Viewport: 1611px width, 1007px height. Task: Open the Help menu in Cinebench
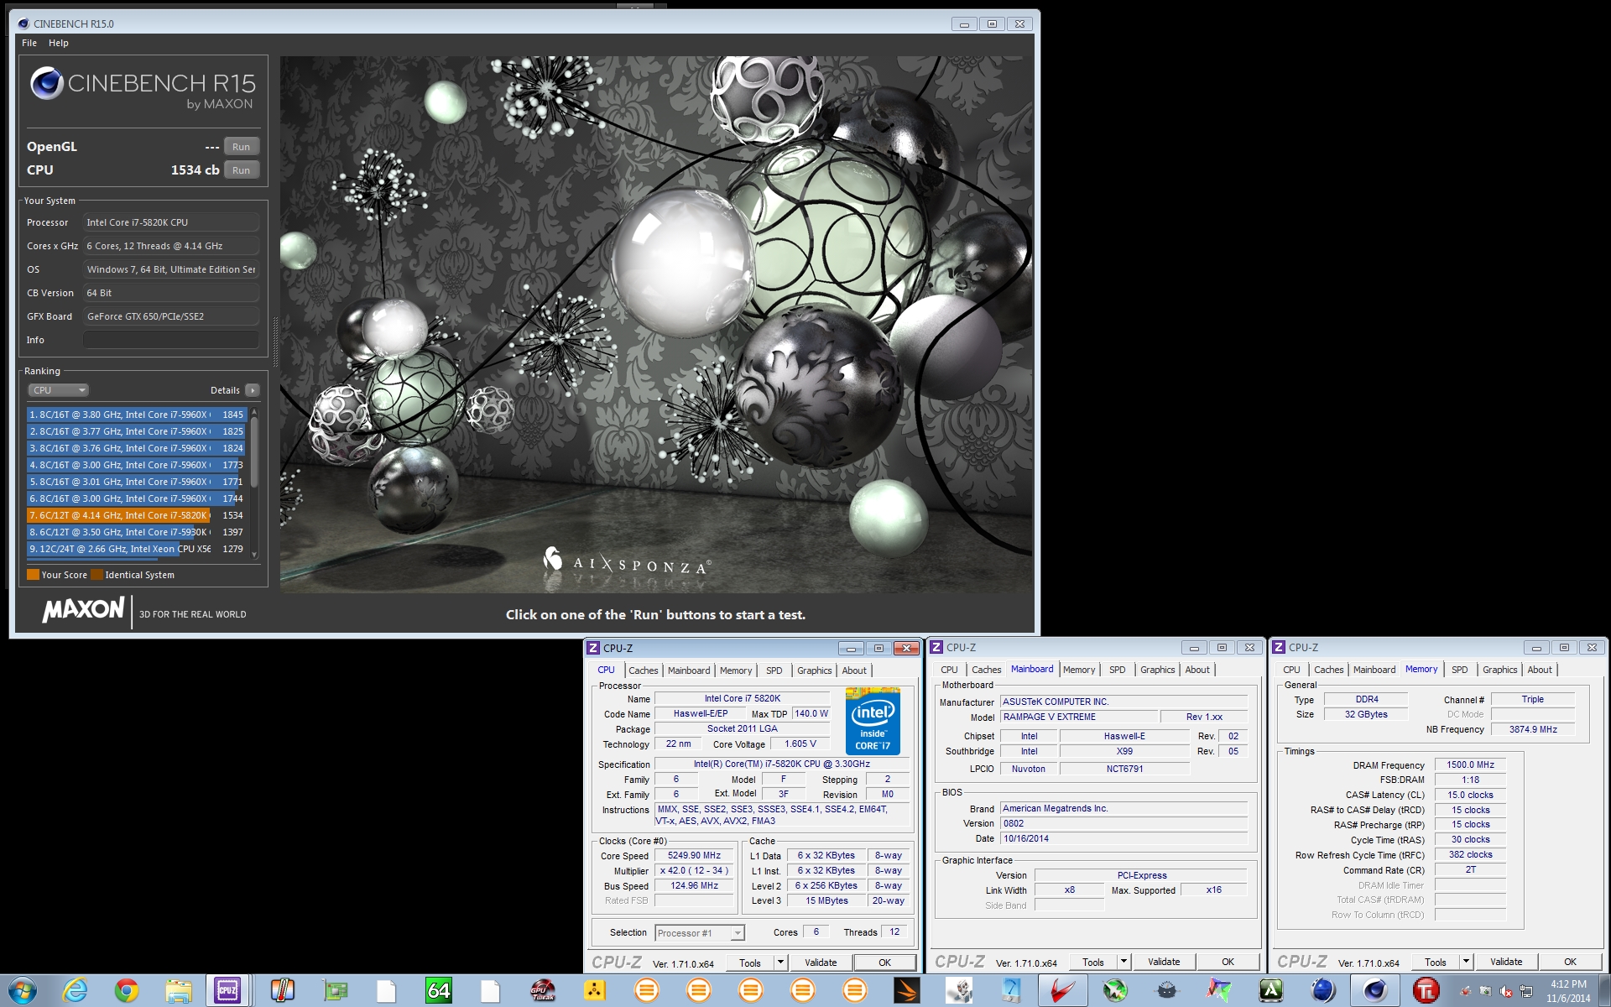(x=59, y=43)
